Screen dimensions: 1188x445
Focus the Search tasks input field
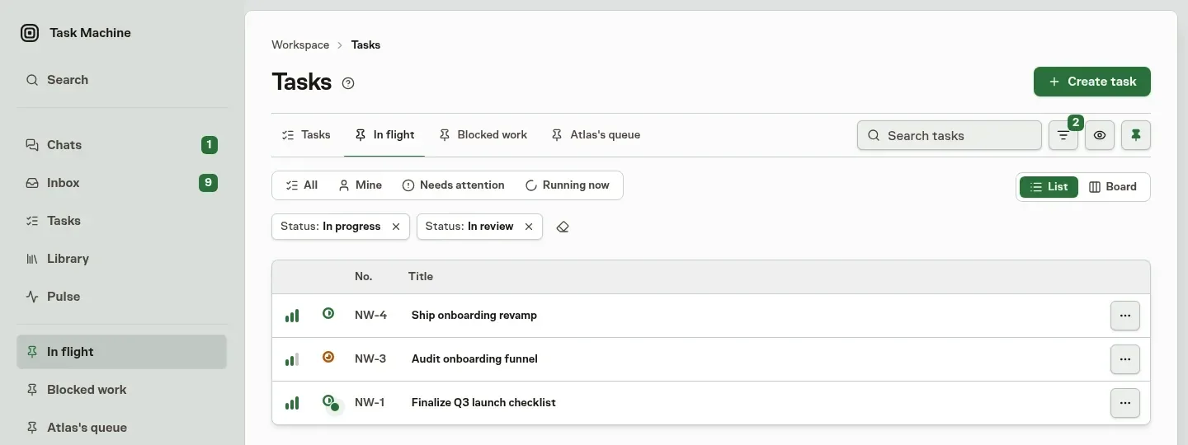click(950, 135)
